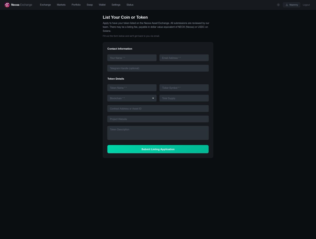Go to the Markets page

point(61,5)
